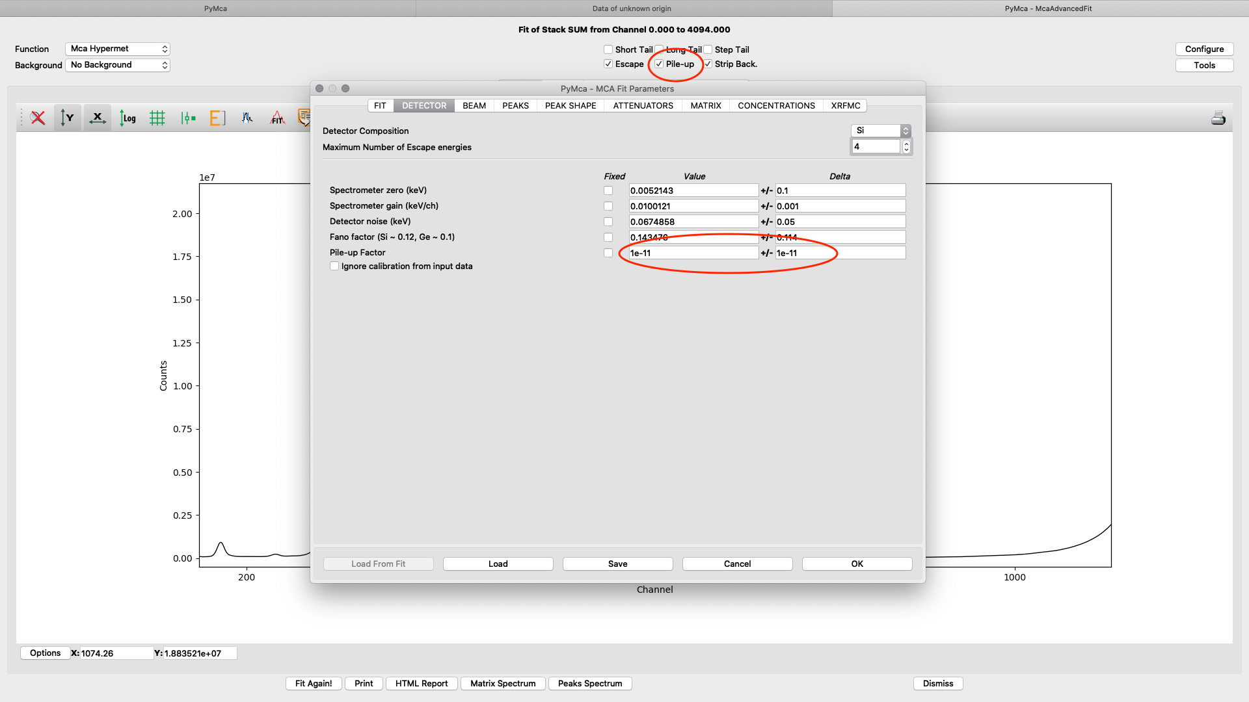The image size is (1249, 702).
Task: Uncheck the Escape checkbox
Action: pyautogui.click(x=608, y=64)
